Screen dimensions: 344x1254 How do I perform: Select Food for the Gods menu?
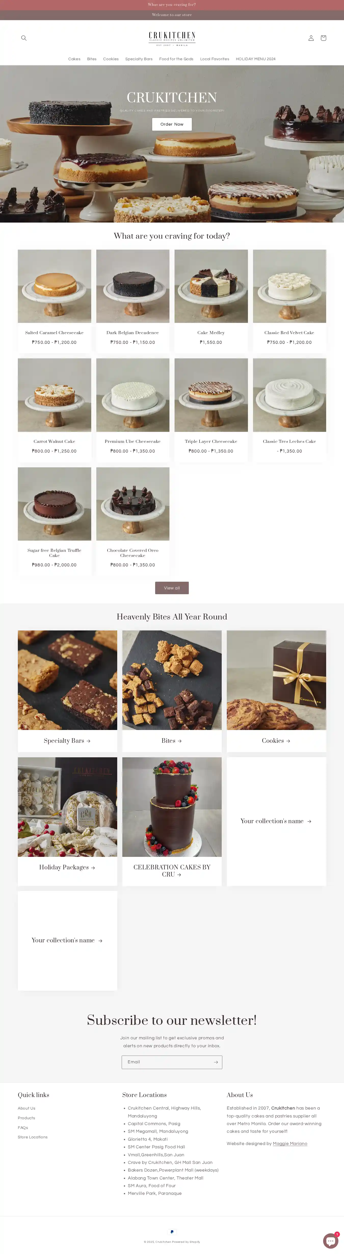pyautogui.click(x=176, y=59)
